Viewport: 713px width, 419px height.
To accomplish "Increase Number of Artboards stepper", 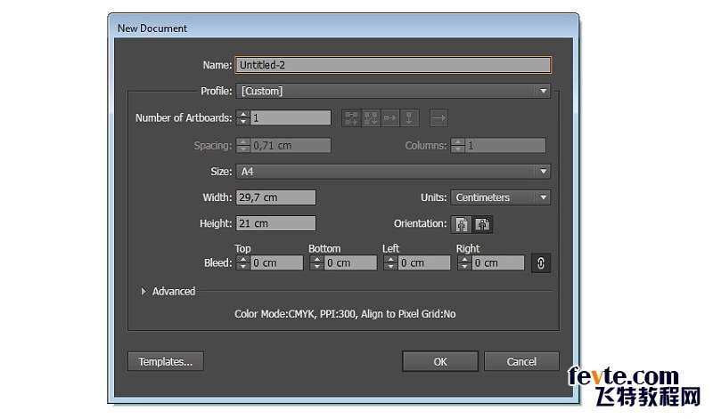I will pos(243,115).
